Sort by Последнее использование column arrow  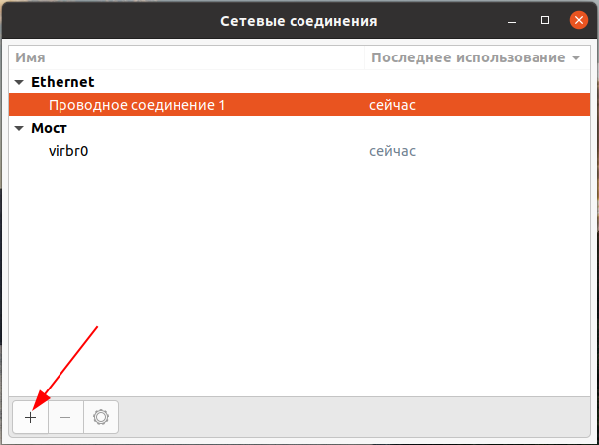point(576,58)
